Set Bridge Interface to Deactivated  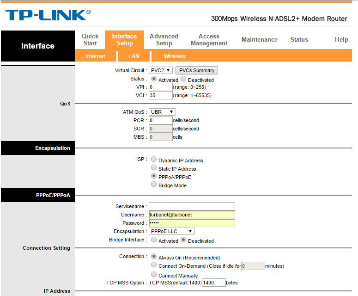point(183,240)
